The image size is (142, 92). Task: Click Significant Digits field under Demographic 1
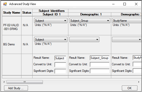100,71
